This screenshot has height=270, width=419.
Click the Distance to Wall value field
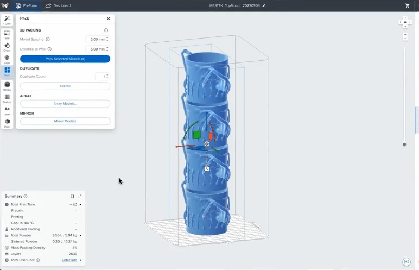click(x=98, y=49)
